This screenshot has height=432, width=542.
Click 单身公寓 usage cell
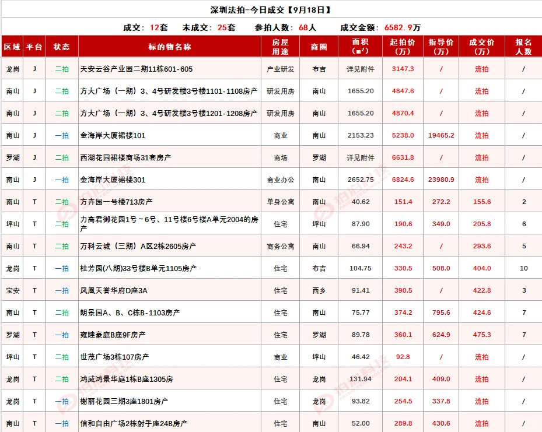[x=280, y=202]
